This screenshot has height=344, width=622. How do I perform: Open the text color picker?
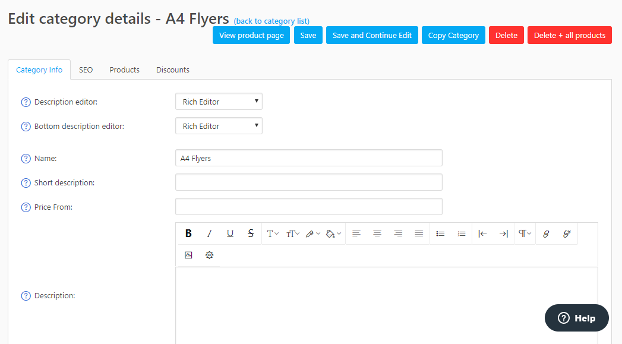[312, 233]
